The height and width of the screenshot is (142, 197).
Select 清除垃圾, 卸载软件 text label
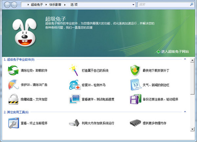34,70
